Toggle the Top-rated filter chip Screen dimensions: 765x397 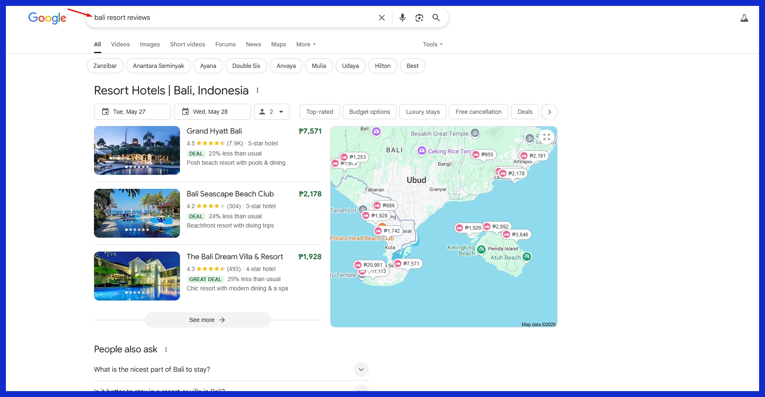tap(319, 112)
